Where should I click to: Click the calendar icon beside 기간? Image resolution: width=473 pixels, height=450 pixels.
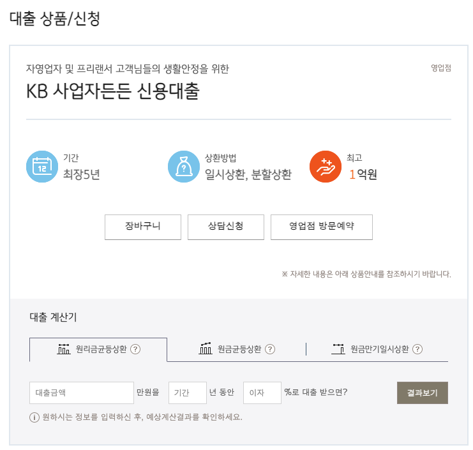(x=42, y=167)
